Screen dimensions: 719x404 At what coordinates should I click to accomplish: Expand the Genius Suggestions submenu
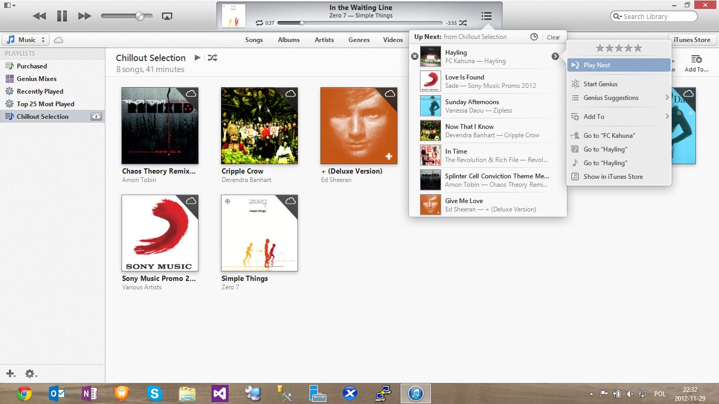pos(618,98)
